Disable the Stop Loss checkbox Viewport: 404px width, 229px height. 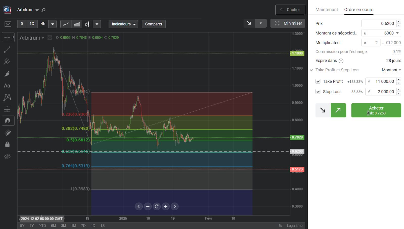318,92
